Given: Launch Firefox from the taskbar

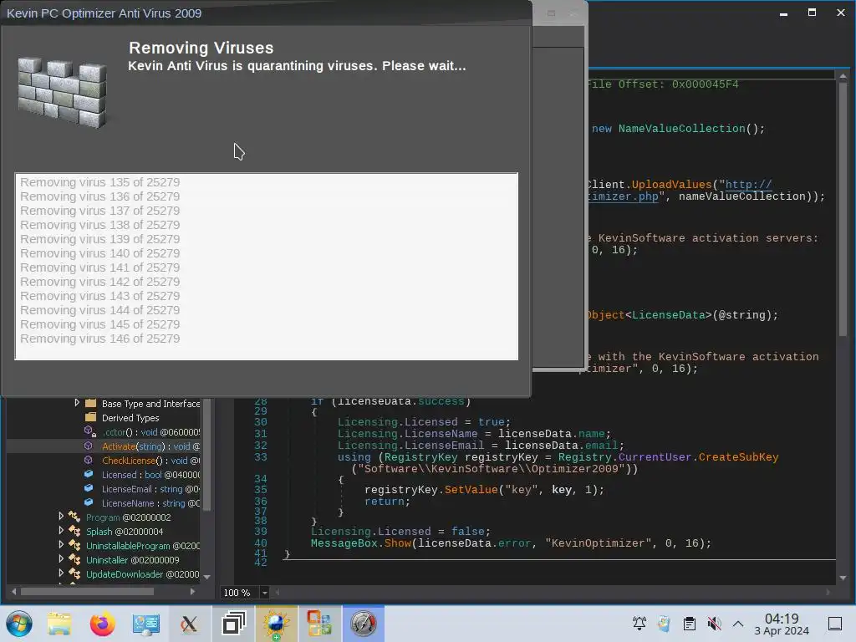Looking at the screenshot, I should pyautogui.click(x=102, y=624).
